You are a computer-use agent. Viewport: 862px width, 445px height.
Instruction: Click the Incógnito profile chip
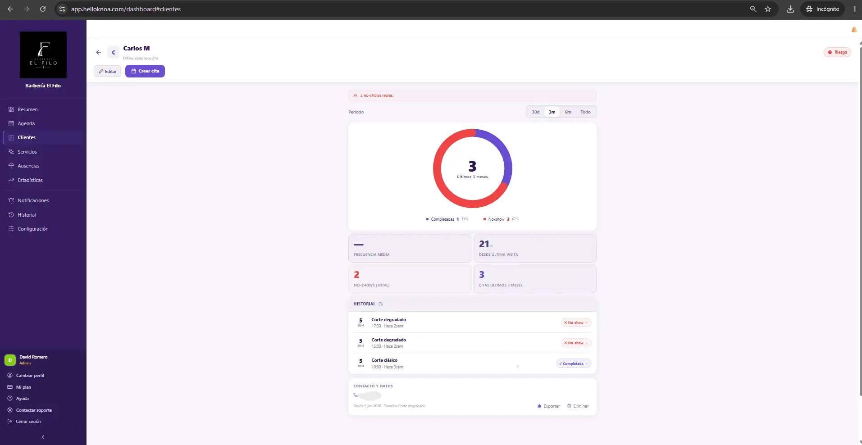coord(822,9)
